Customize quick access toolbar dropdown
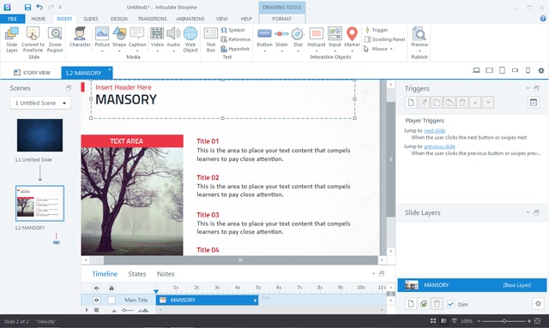This screenshot has width=549, height=328. point(60,8)
